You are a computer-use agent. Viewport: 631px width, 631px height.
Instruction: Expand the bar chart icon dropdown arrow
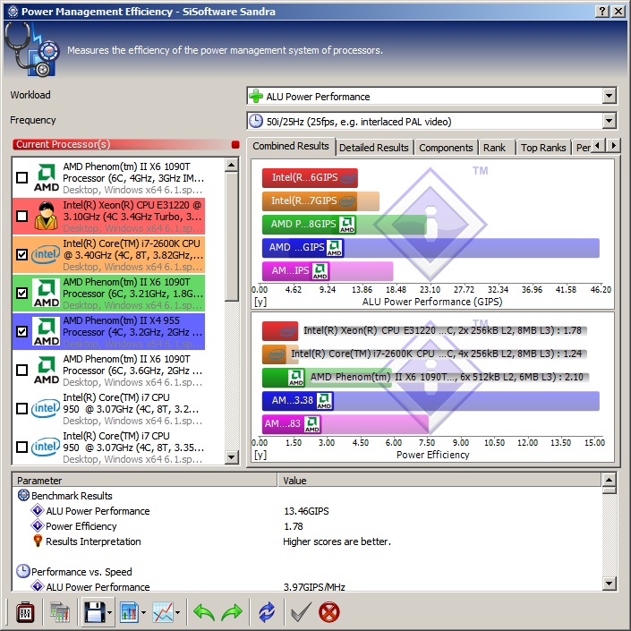[144, 613]
